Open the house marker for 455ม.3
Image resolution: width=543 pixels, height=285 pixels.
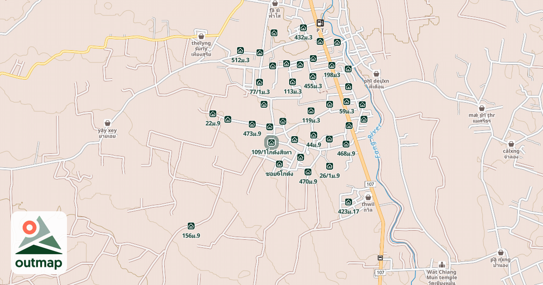click(x=313, y=76)
